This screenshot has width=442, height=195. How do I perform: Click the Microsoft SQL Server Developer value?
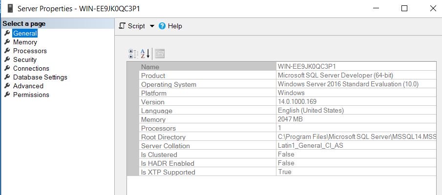coord(336,75)
